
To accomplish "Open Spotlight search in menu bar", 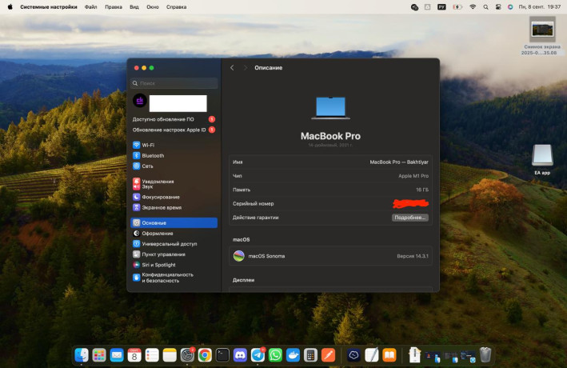I will (x=485, y=7).
